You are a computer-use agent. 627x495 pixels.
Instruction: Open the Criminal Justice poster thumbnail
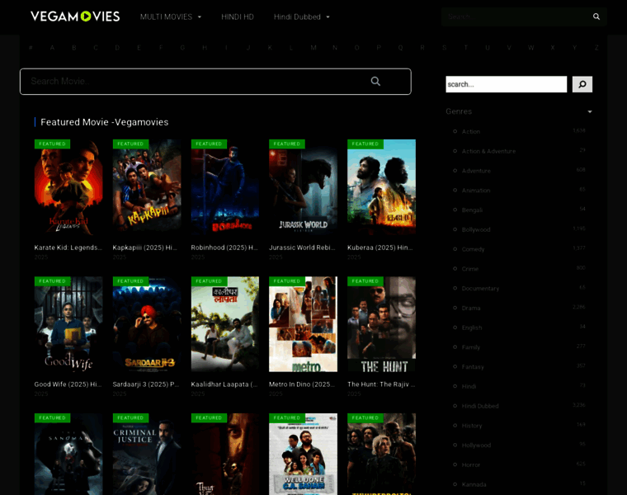(x=147, y=455)
